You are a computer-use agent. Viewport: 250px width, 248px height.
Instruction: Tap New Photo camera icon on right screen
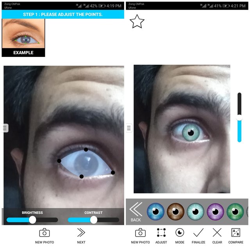[140, 233]
